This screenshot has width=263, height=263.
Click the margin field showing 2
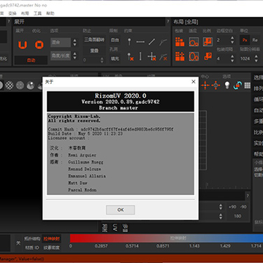[223, 40]
